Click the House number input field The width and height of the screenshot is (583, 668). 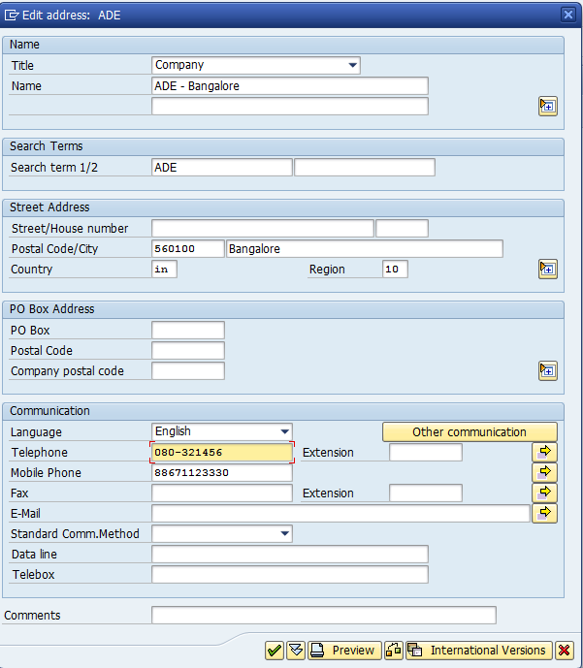(x=402, y=229)
